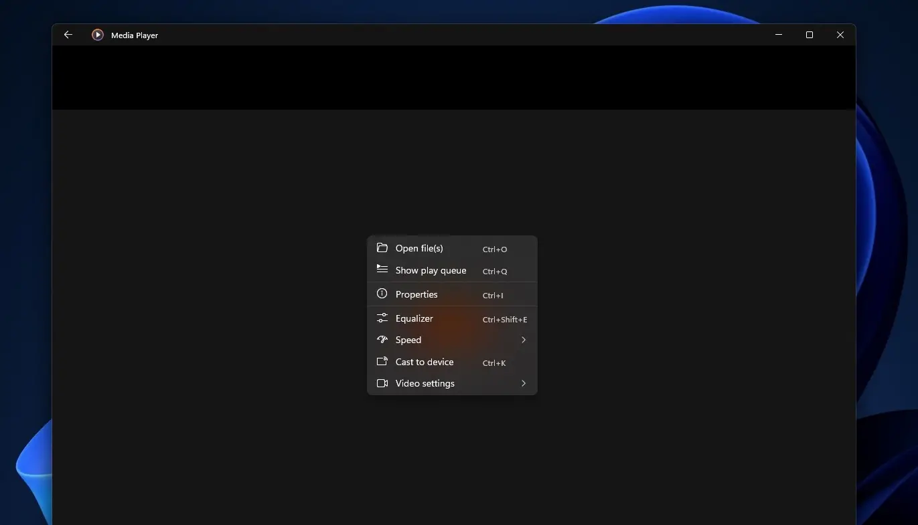
Task: Maximize the Media Player window
Action: [810, 35]
